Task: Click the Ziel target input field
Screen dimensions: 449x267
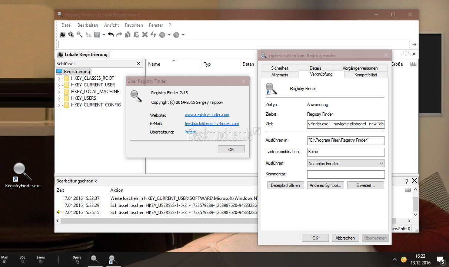Action: click(x=346, y=124)
